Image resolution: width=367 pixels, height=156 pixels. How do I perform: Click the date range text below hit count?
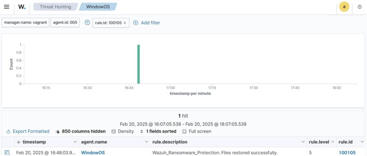(183, 124)
